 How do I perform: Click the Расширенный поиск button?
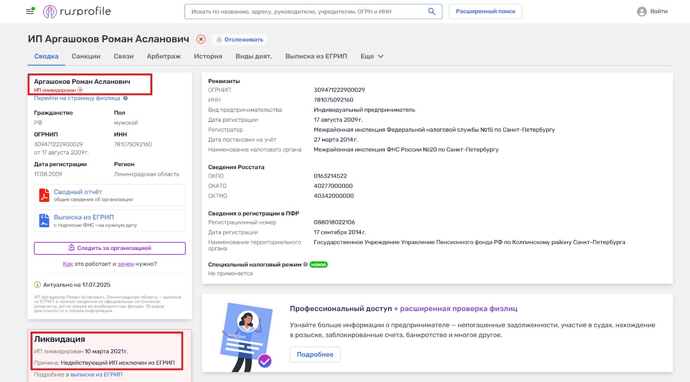click(x=486, y=12)
